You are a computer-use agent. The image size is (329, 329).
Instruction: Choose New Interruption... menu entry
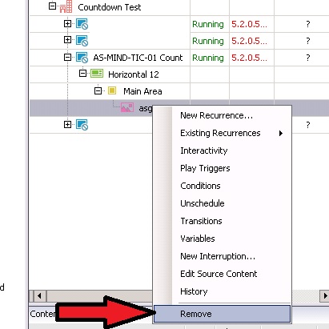[222, 256]
